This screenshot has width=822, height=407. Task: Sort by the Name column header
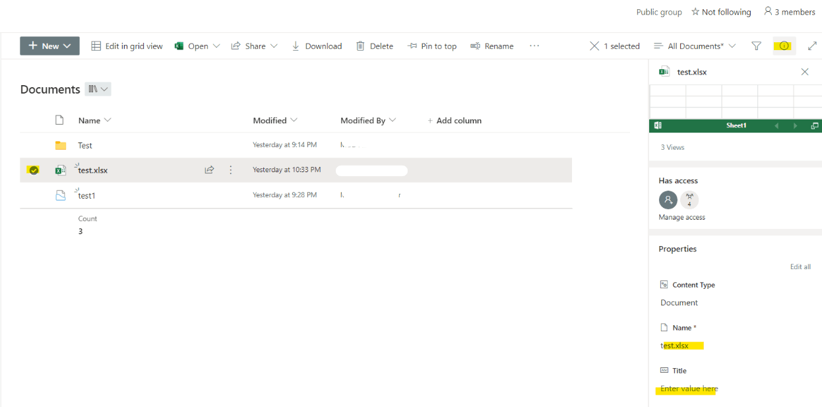pyautogui.click(x=95, y=121)
